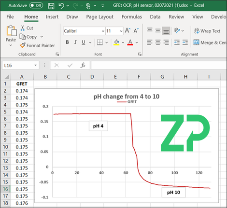
Task: Open the font size dropdown
Action: pyautogui.click(x=121, y=31)
